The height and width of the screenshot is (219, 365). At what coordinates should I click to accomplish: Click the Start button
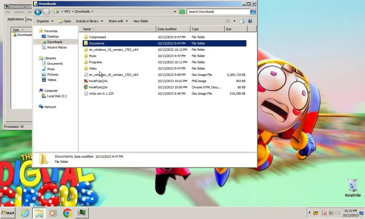point(8,213)
